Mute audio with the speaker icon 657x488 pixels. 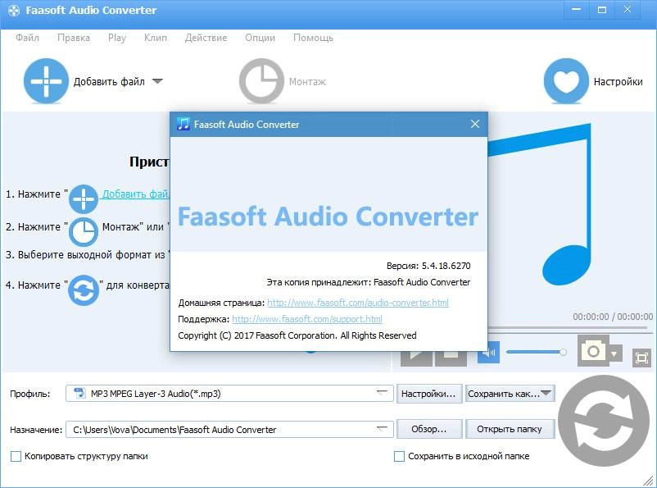(488, 353)
